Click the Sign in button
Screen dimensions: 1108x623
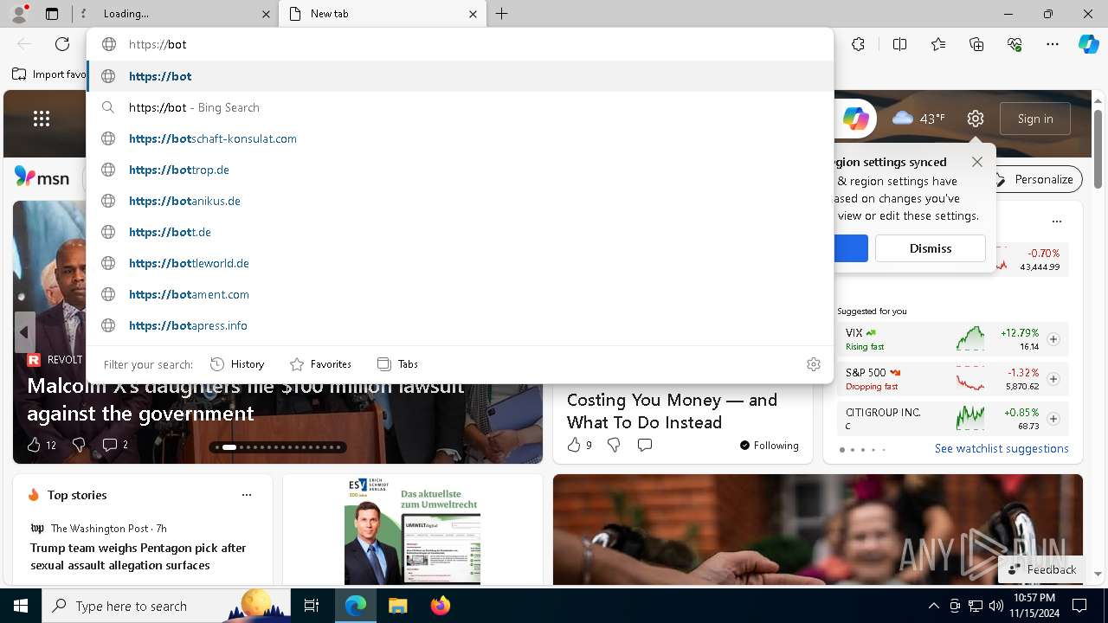[1035, 119]
